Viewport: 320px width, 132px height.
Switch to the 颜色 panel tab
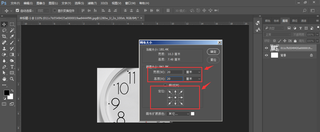point(268,21)
